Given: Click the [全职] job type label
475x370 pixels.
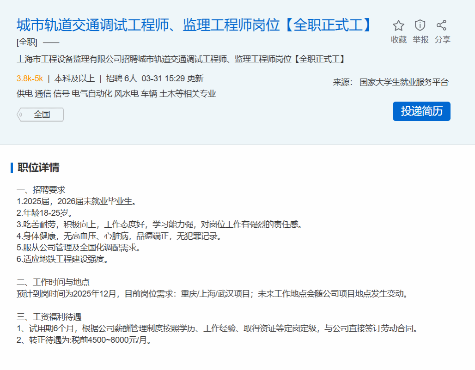Looking at the screenshot, I should (27, 42).
